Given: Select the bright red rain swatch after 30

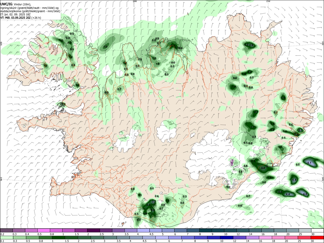Looking at the screenshot, I should click(317, 238).
